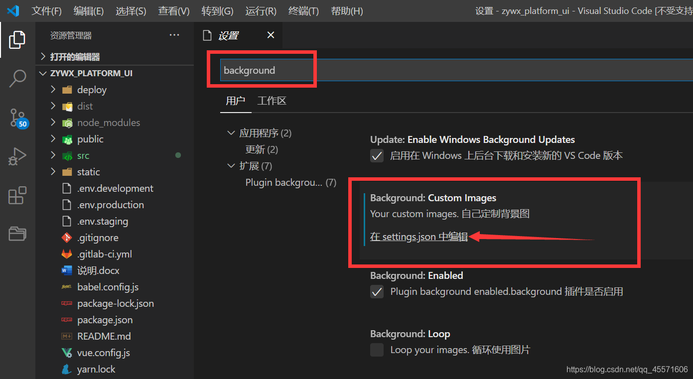Open the 查看(V) menu

coord(174,11)
